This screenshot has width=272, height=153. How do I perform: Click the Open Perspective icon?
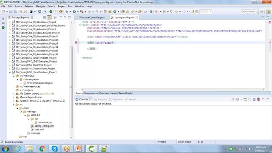click(x=262, y=11)
